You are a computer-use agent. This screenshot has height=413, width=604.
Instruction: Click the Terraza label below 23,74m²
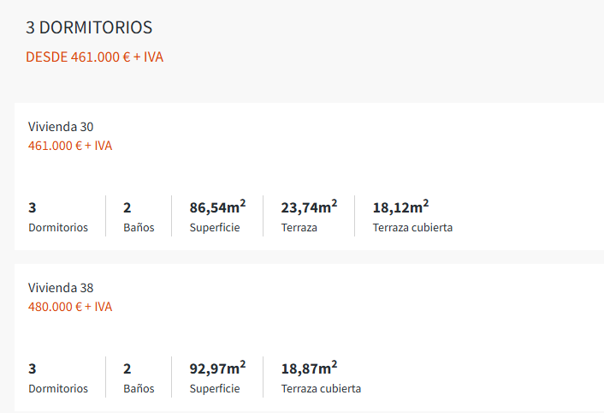coord(299,228)
